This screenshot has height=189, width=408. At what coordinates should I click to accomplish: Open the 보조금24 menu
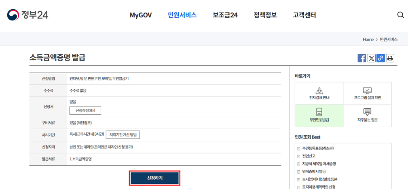[x=225, y=15]
